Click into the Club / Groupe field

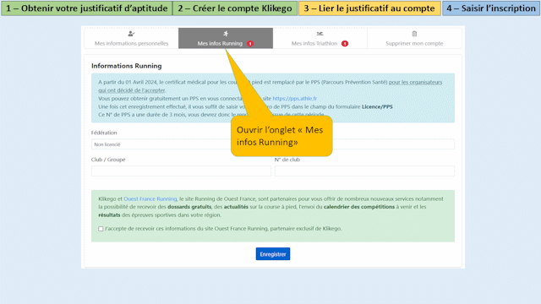(181, 171)
